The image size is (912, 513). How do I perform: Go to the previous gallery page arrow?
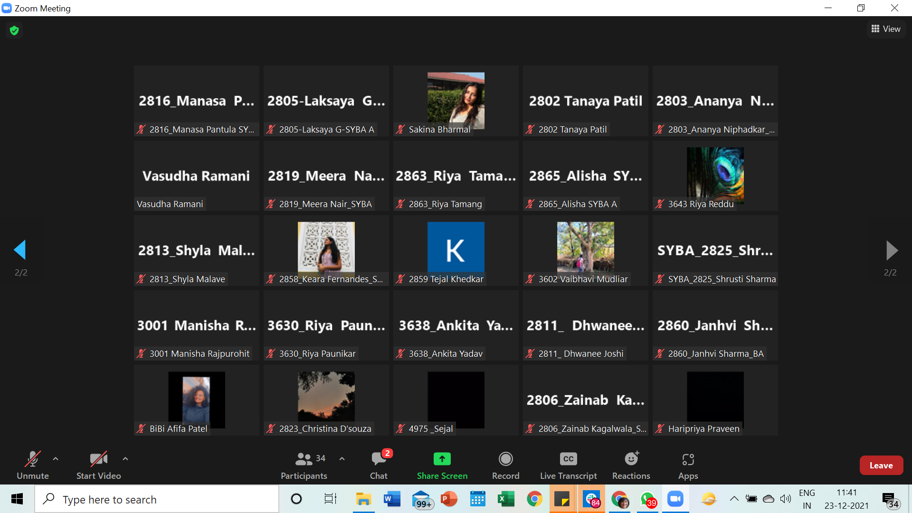coord(20,250)
